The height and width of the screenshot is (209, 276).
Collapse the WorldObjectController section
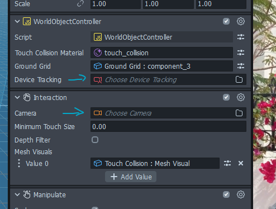click(17, 21)
